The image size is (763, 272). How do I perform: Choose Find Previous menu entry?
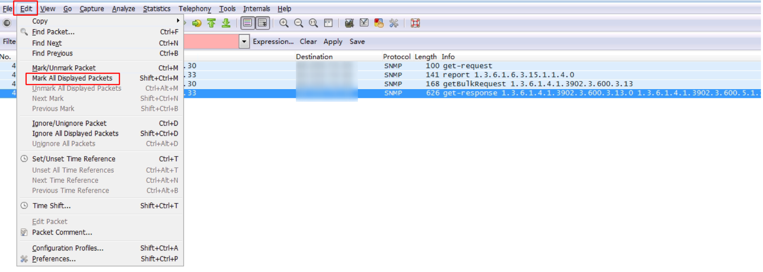[100, 53]
